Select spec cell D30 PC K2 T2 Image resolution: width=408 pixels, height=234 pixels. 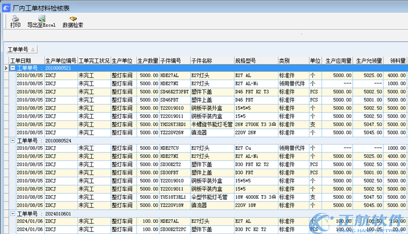[256, 230]
